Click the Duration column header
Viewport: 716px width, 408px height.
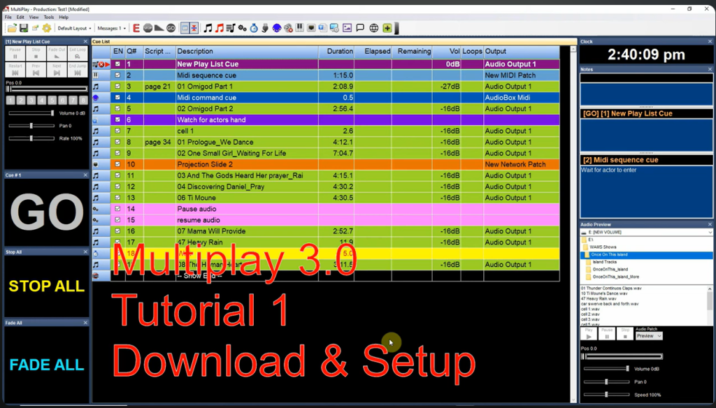tap(336, 52)
